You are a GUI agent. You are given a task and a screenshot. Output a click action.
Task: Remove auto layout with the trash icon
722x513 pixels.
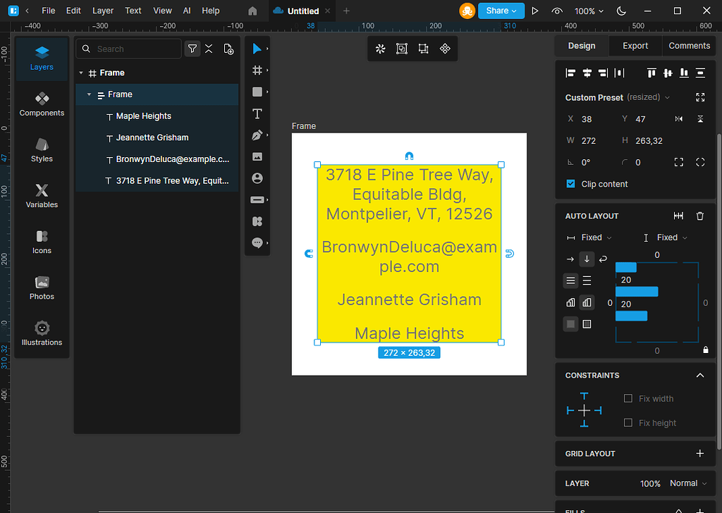tap(699, 216)
